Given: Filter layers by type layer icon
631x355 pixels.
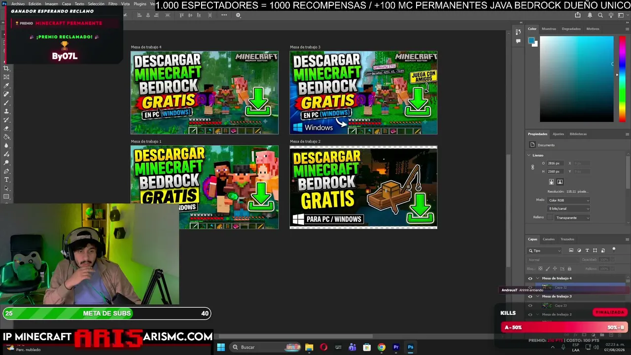Looking at the screenshot, I should pos(587,250).
